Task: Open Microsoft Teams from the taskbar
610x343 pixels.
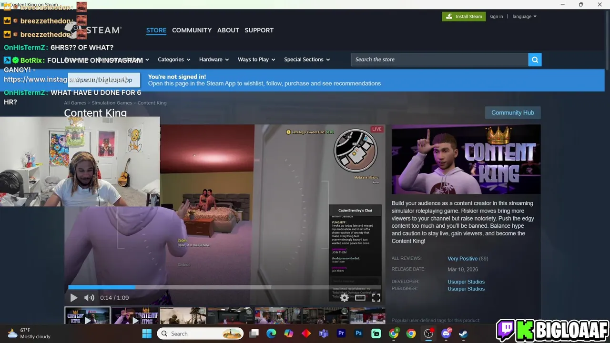Action: coord(324,333)
